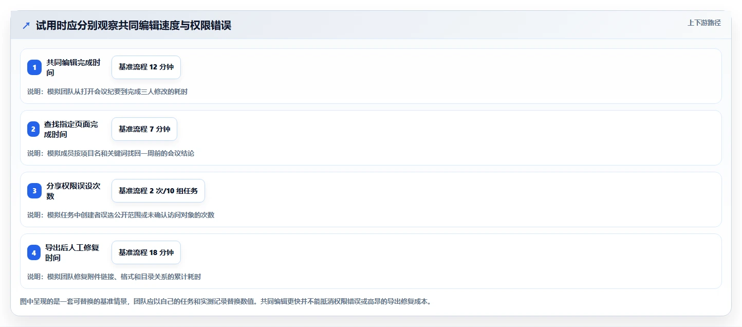Viewport: 742px width, 327px height.
Task: Click the description about 三人修改的耗时
Action: [x=107, y=92]
